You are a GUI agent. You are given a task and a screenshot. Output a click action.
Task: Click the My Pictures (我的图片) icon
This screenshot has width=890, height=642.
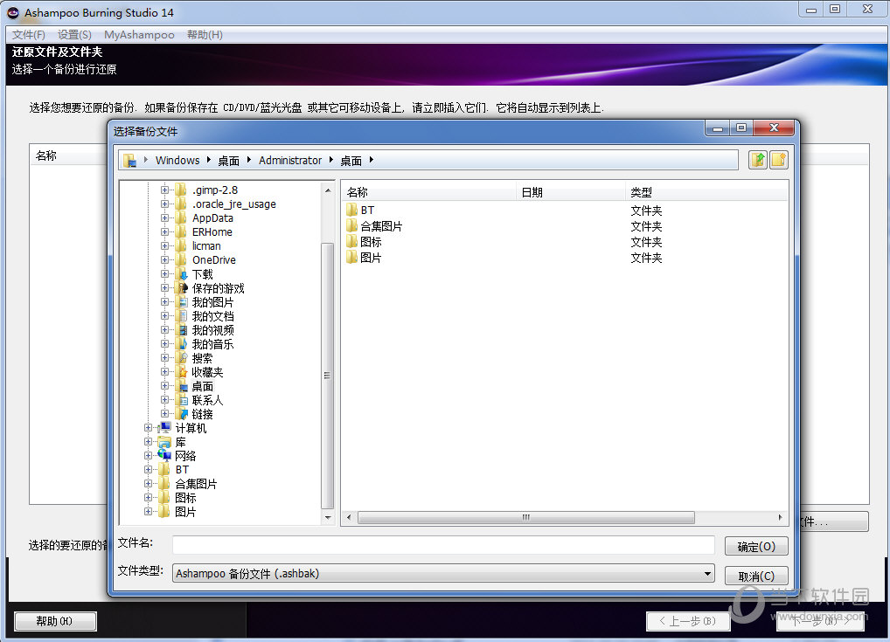(x=181, y=301)
